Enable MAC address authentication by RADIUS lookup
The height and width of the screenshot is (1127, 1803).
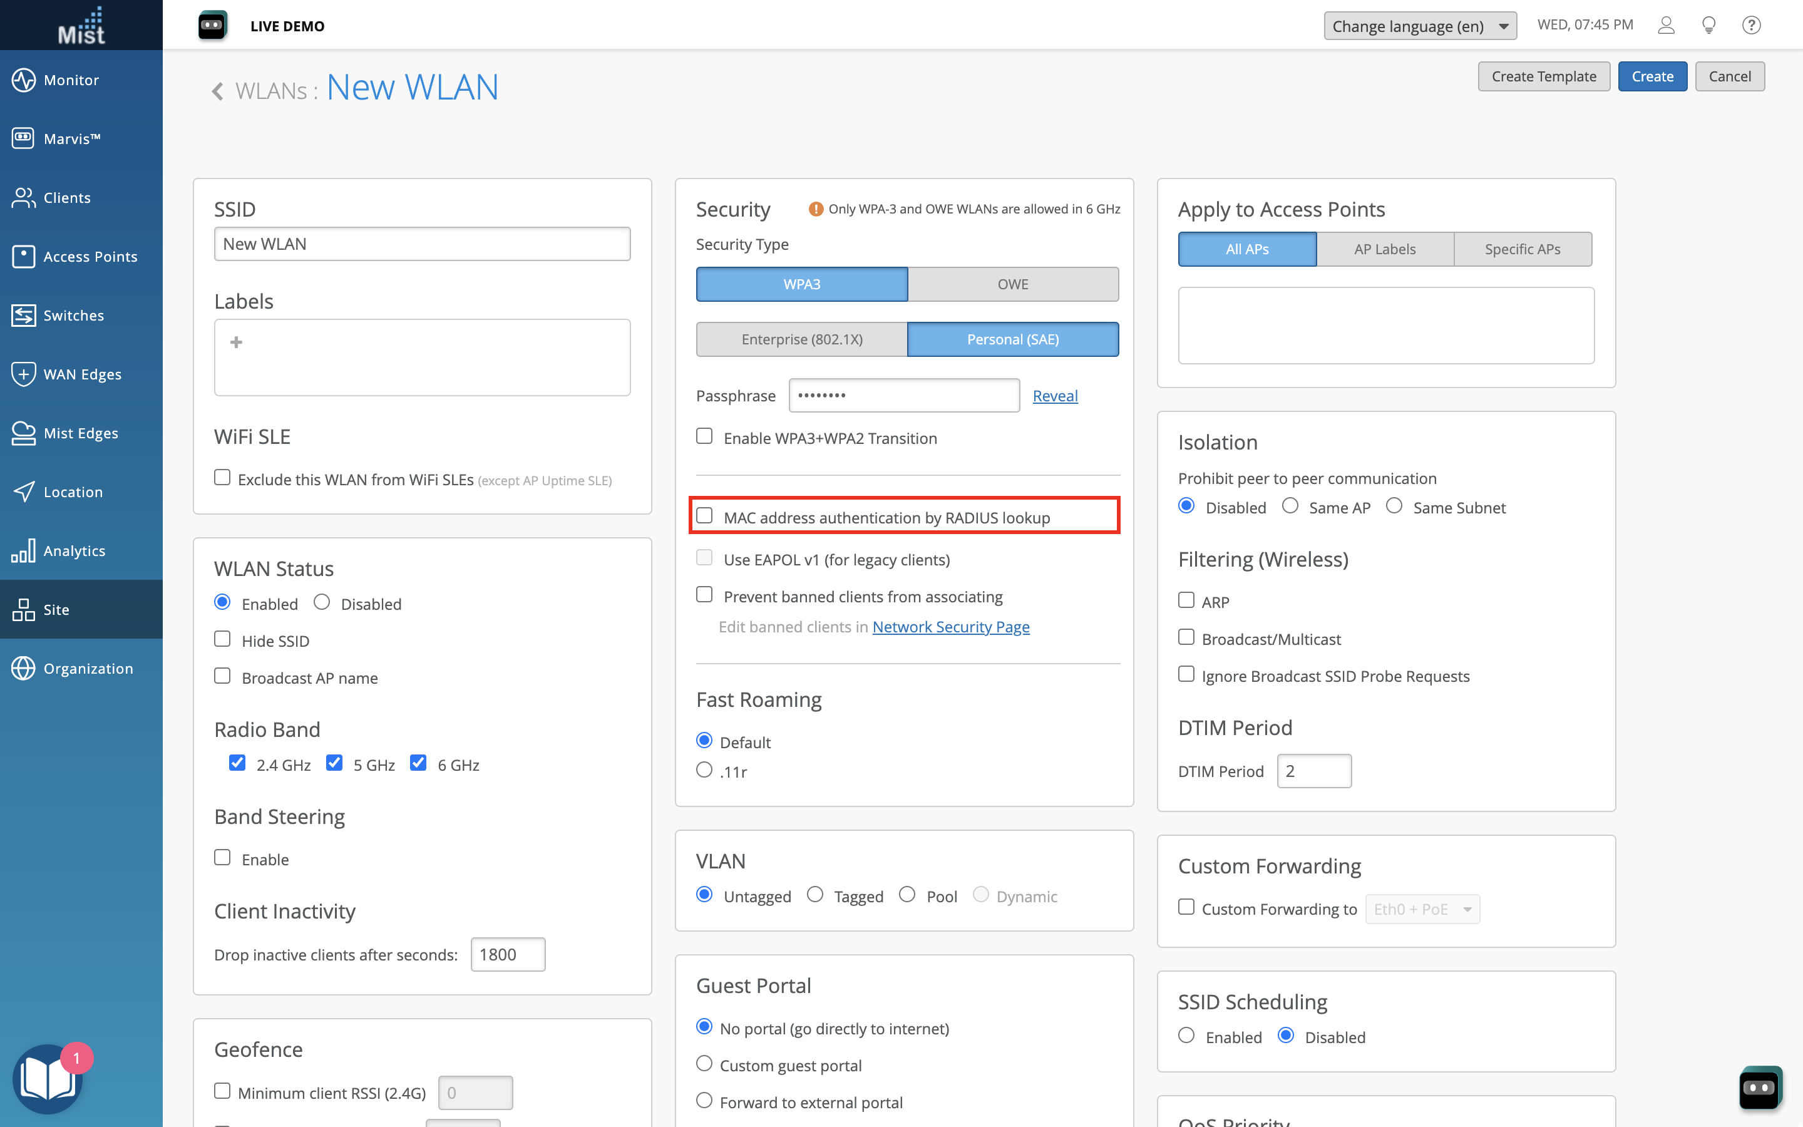(704, 516)
